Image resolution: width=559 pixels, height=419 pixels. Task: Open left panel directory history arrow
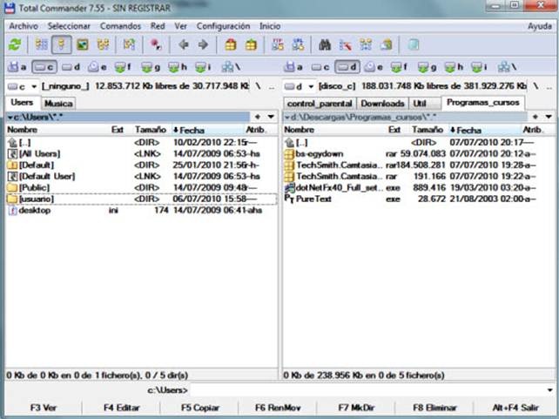click(271, 117)
